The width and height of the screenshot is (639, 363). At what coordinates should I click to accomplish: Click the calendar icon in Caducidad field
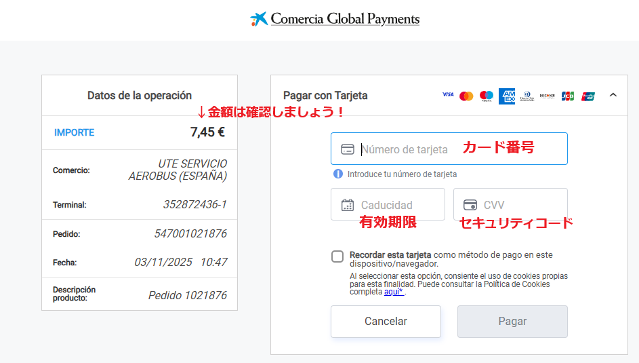click(x=347, y=205)
